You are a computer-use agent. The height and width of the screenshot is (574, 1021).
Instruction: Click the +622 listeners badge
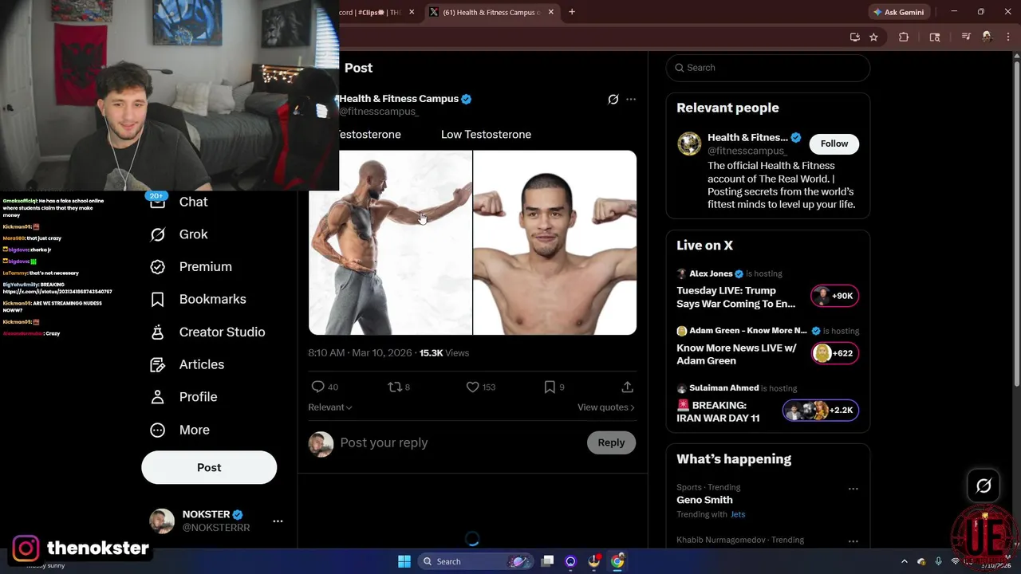(834, 353)
